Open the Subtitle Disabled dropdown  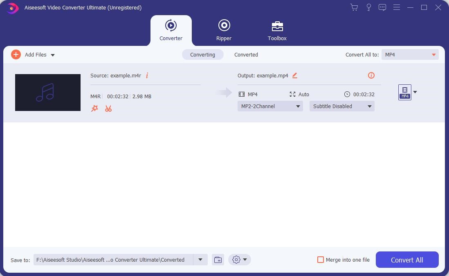coord(342,106)
